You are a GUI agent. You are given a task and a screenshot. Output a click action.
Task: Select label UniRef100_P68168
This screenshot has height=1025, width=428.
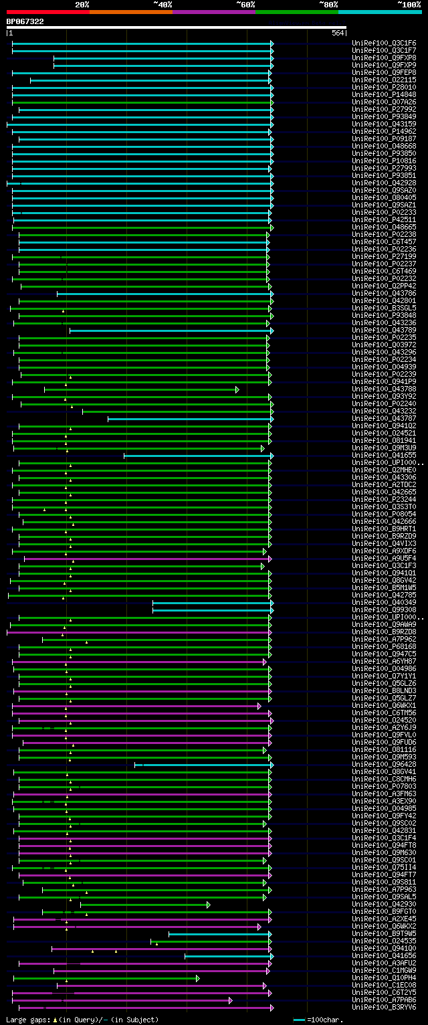[x=384, y=647]
